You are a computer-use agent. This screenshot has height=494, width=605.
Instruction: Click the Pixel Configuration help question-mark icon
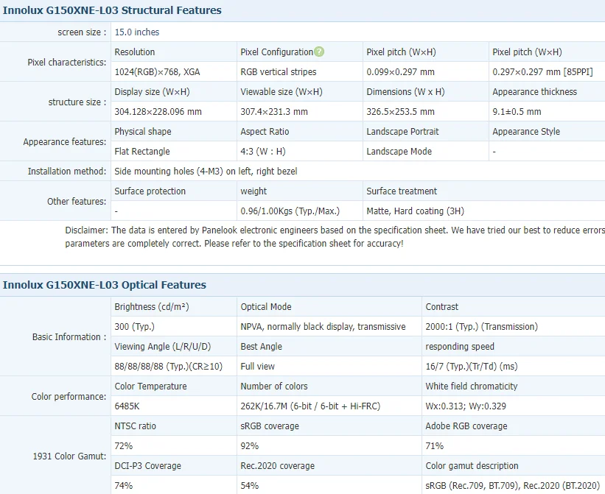pos(319,52)
